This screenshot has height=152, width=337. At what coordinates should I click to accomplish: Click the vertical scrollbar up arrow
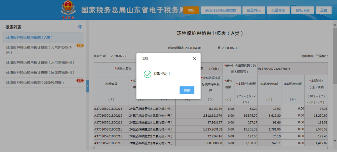tap(335, 25)
